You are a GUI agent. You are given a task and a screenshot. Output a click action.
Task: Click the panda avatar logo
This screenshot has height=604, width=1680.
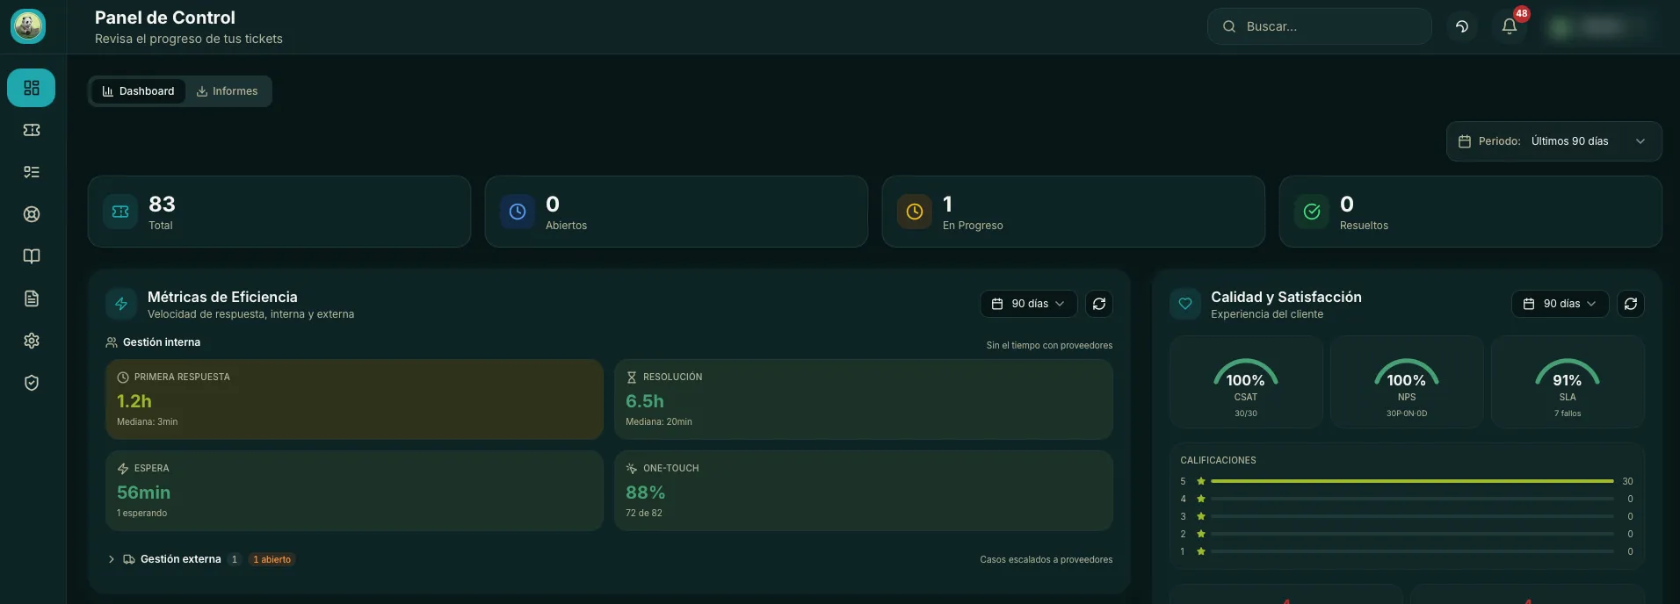click(28, 26)
